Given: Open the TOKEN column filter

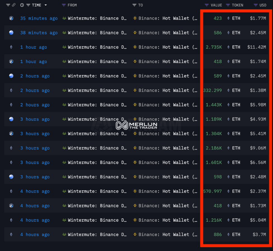Looking at the screenshot, I should click(x=228, y=5).
